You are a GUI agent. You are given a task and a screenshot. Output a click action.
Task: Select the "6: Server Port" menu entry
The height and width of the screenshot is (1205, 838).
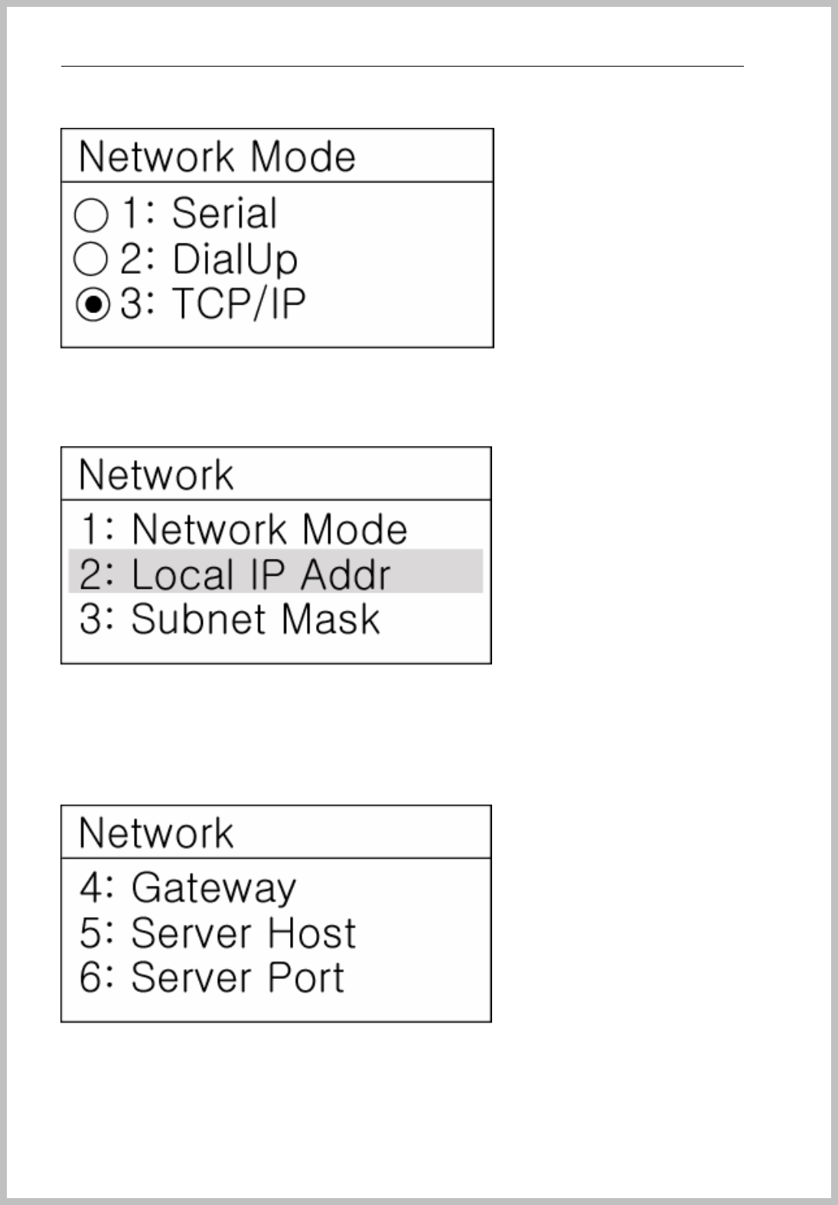[212, 978]
